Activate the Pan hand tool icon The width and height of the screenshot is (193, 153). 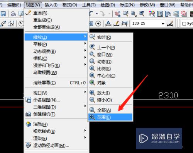tap(118, 14)
